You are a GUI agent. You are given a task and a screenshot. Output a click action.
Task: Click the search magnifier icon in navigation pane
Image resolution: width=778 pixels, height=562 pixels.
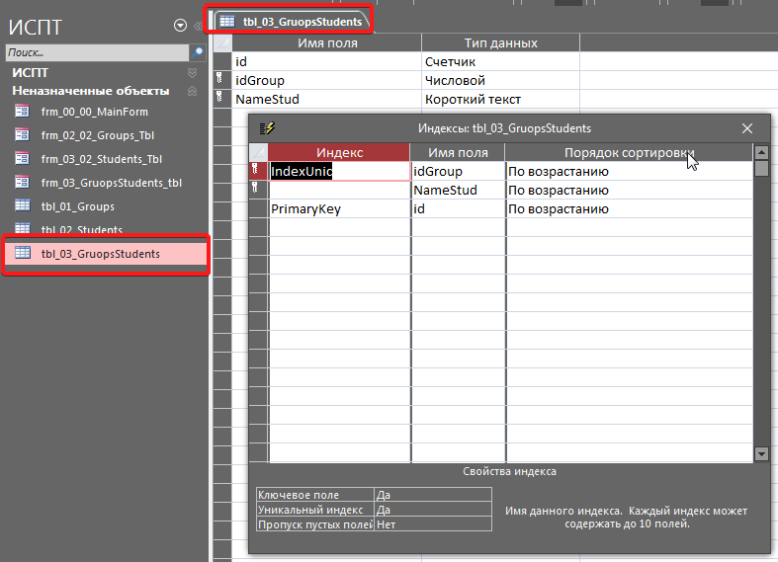click(x=199, y=51)
